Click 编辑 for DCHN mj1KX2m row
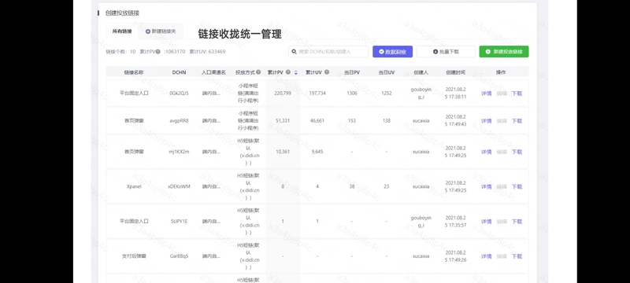The image size is (630, 283). point(502,152)
